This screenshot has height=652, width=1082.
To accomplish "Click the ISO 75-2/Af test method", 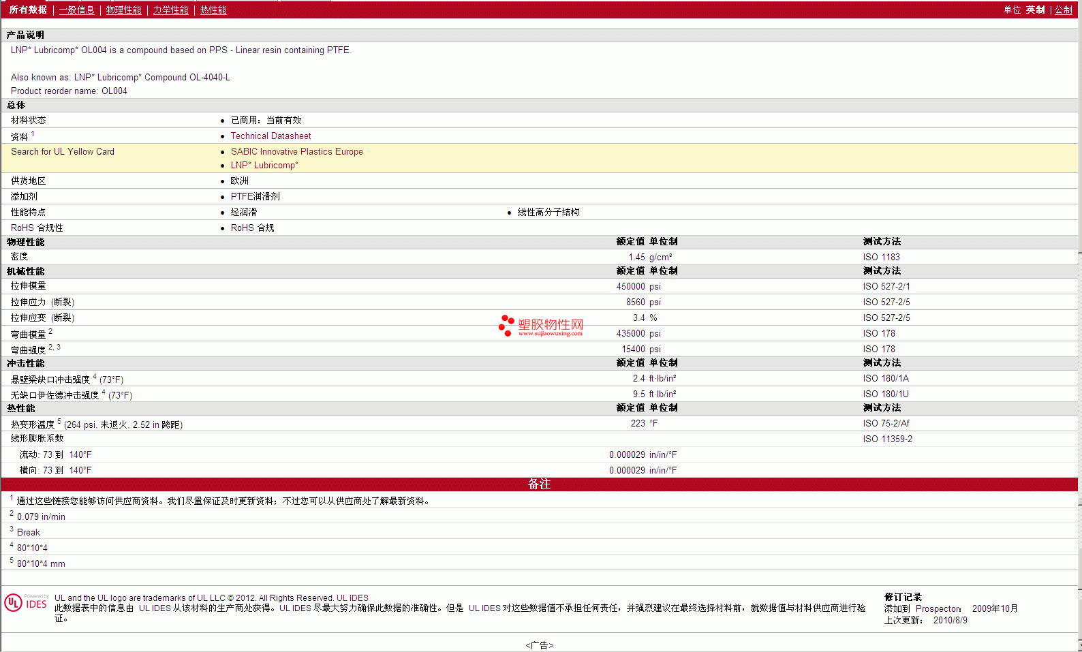I will click(886, 423).
